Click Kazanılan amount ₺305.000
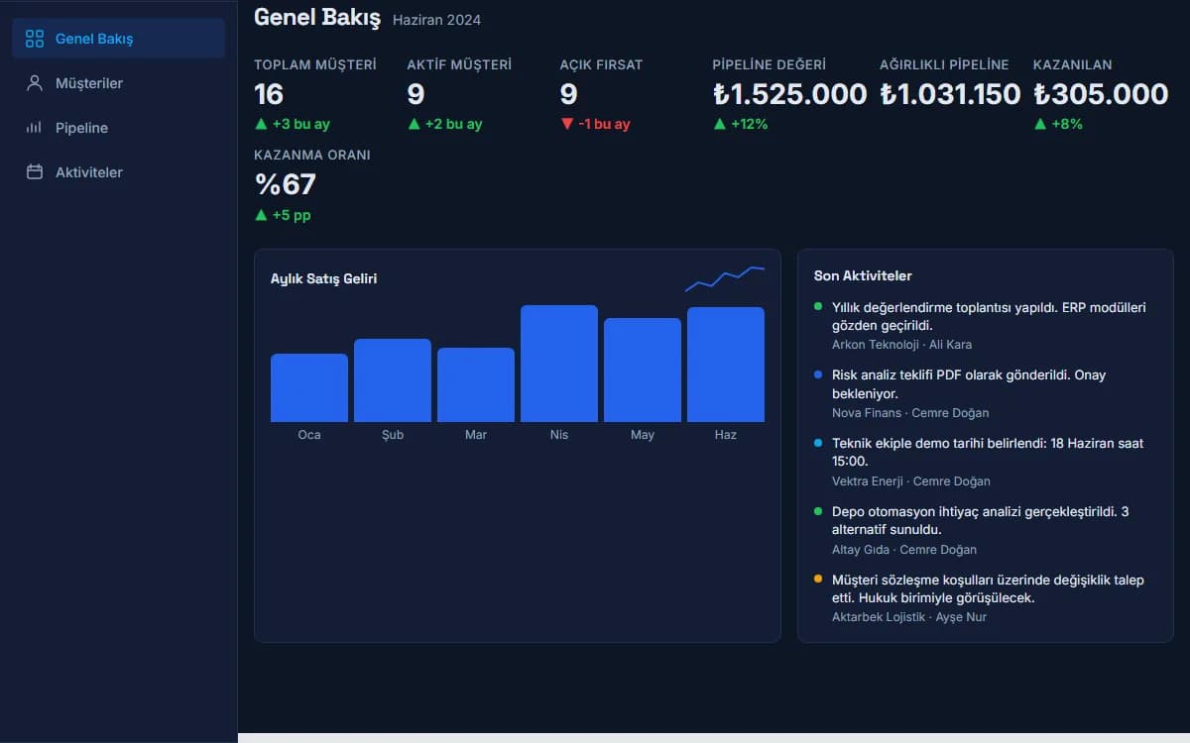The width and height of the screenshot is (1190, 743). 1101,94
